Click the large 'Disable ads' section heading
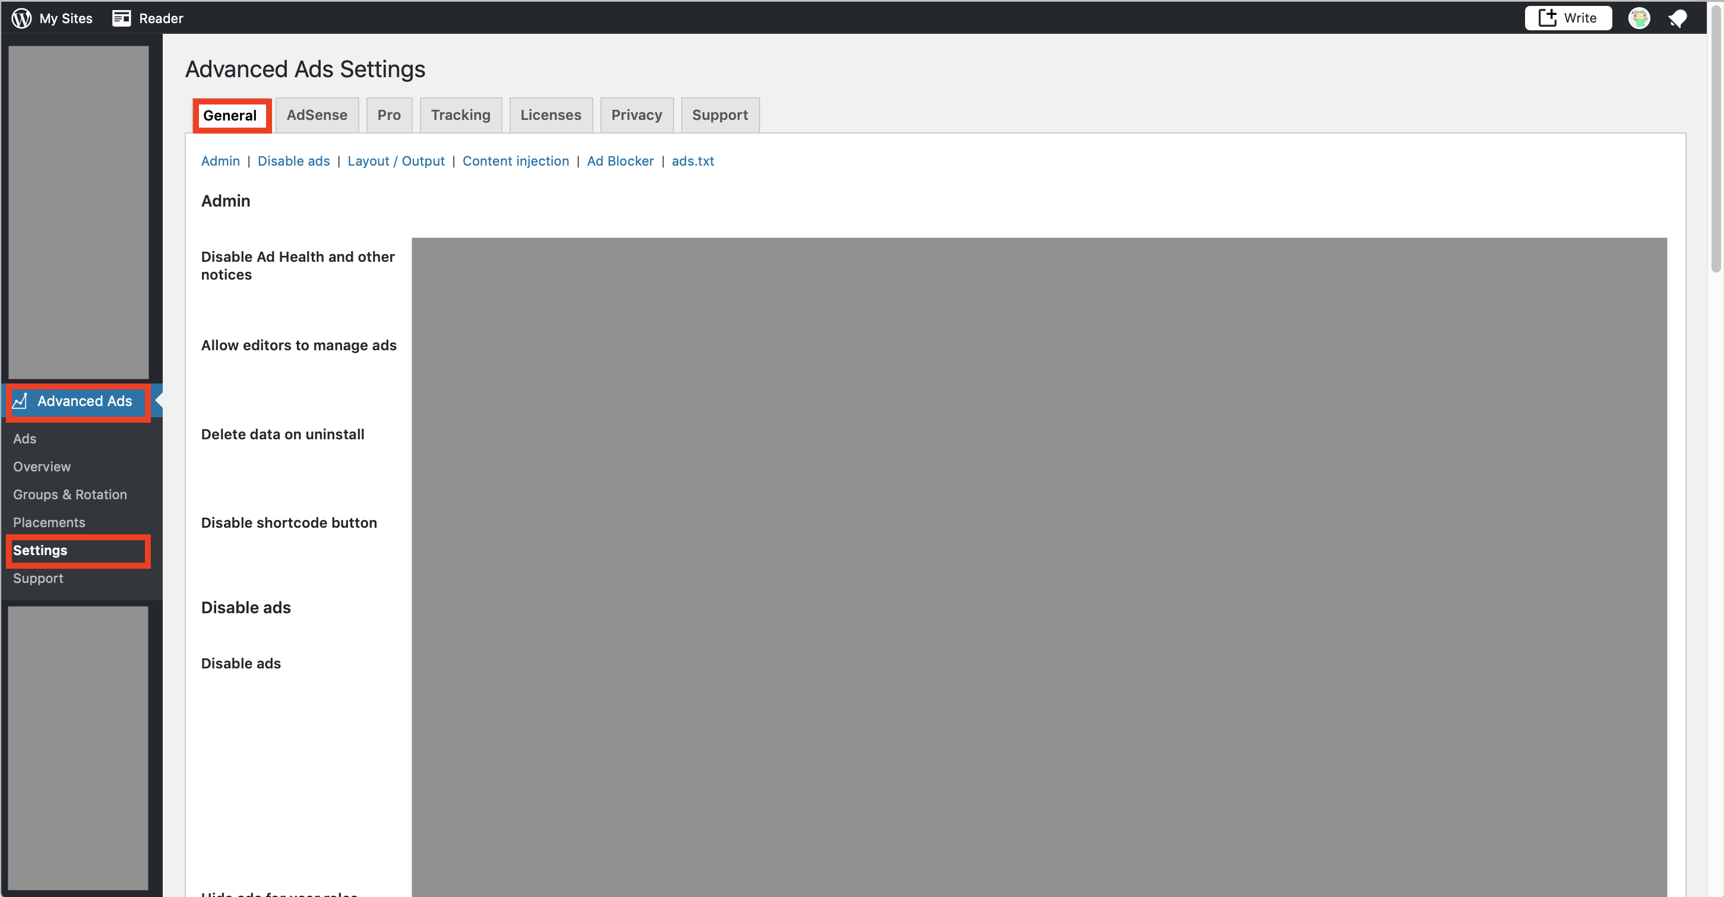Screen dimensions: 1724x897 click(x=246, y=607)
